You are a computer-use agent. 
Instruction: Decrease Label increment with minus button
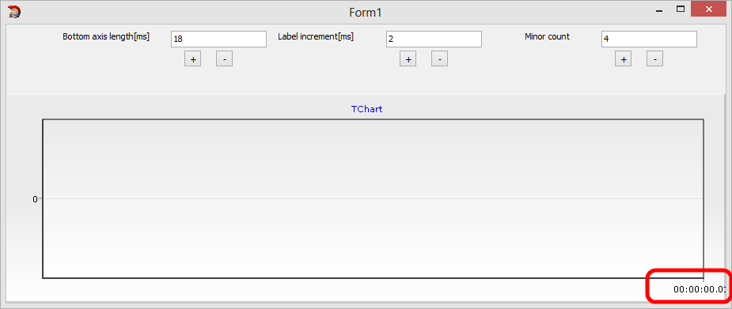(x=440, y=58)
